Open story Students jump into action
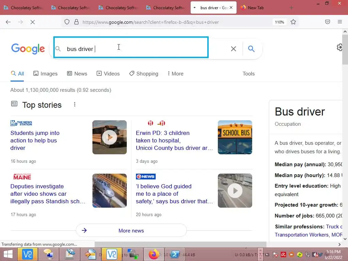This screenshot has height=261, width=348. pos(35,140)
